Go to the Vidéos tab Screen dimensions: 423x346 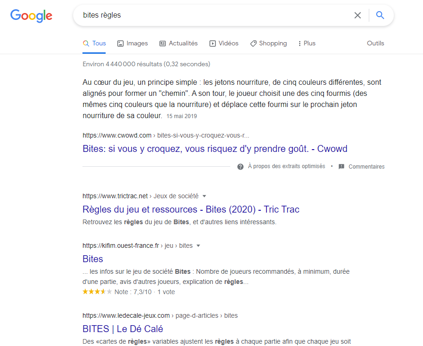[x=224, y=44]
